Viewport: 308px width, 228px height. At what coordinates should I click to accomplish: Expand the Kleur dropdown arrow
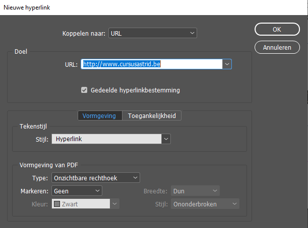pos(115,204)
